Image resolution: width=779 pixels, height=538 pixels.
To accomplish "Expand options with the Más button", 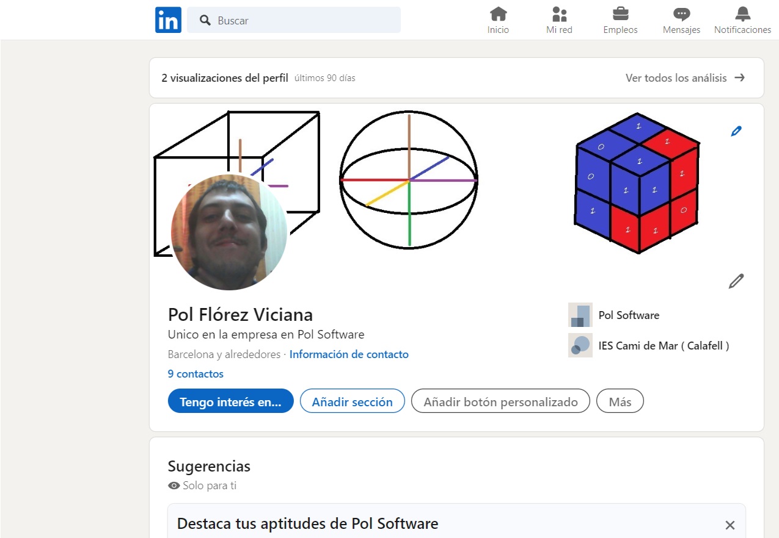I will pos(620,401).
